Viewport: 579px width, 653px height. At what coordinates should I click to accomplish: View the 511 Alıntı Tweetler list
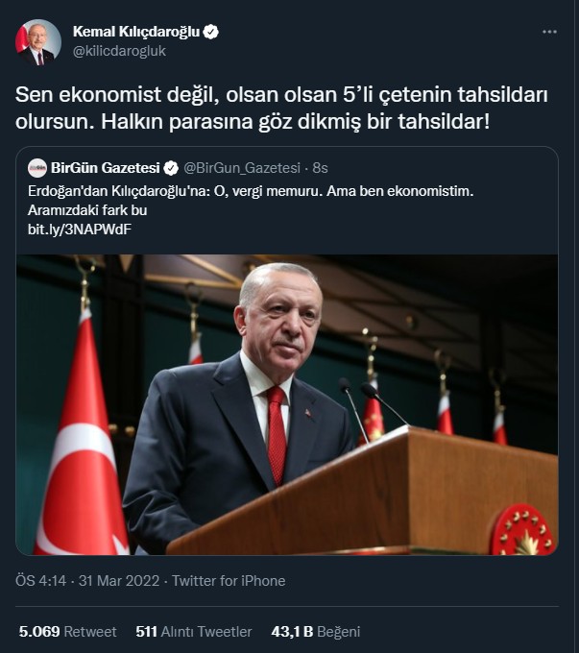tap(194, 632)
